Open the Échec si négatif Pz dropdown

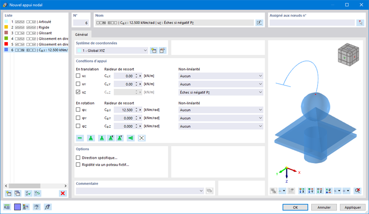click(x=221, y=92)
